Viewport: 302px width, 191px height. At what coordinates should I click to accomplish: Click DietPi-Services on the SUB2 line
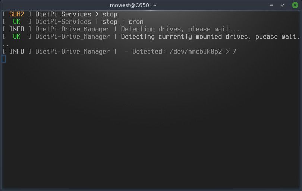[x=63, y=14]
